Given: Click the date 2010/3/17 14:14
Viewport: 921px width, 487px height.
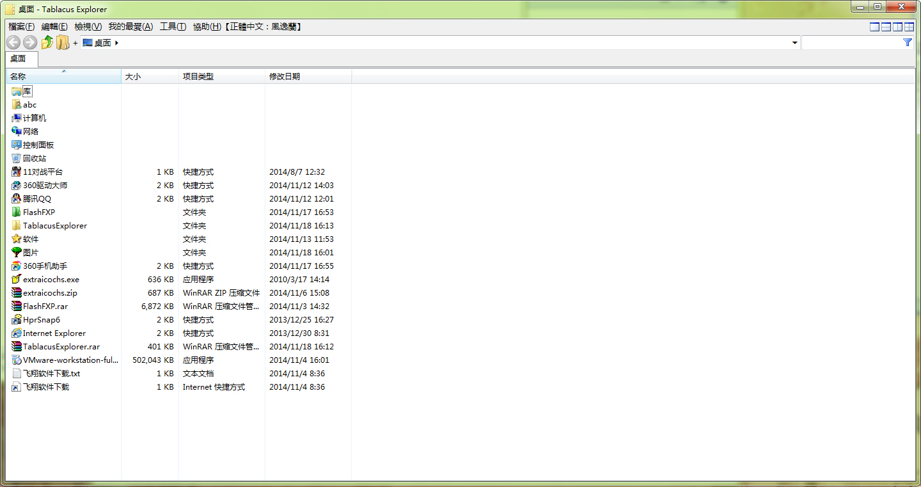Looking at the screenshot, I should 299,280.
